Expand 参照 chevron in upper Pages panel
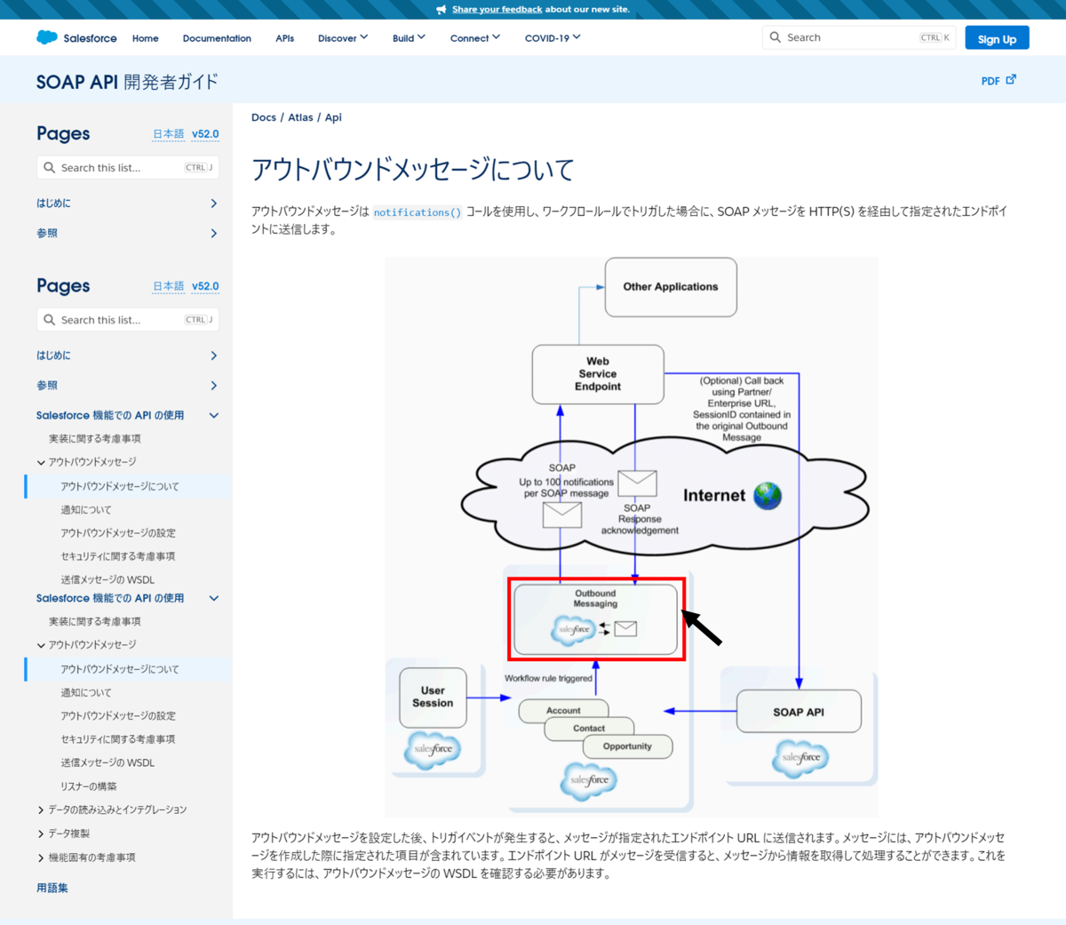Image resolution: width=1066 pixels, height=925 pixels. click(214, 234)
